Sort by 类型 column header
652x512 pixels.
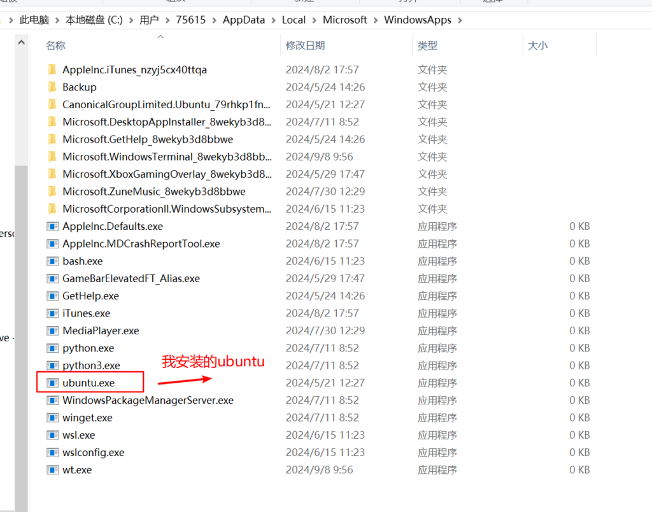pos(428,45)
